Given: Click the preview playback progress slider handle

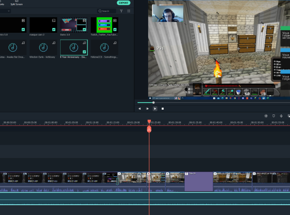Looking at the screenshot, I should [x=154, y=103].
